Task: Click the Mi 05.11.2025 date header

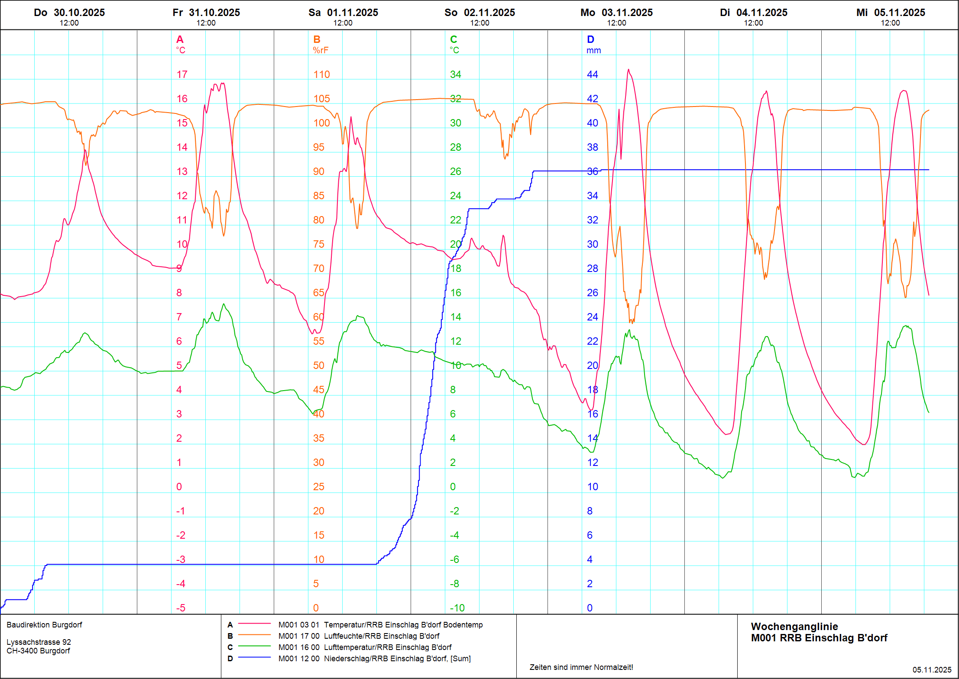Action: coord(890,13)
